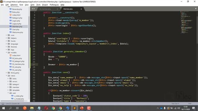Image resolution: width=198 pixels, height=111 pixels.
Task: Open the File menu
Action: (2, 5)
